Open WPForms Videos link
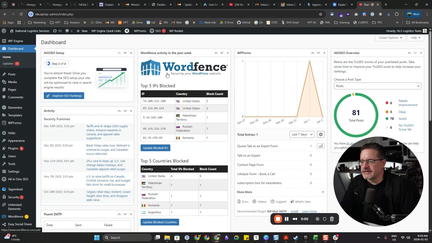This screenshot has width=432, height=243. click(x=259, y=201)
